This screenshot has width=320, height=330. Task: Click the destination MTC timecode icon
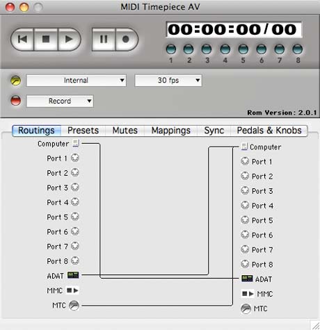246,308
